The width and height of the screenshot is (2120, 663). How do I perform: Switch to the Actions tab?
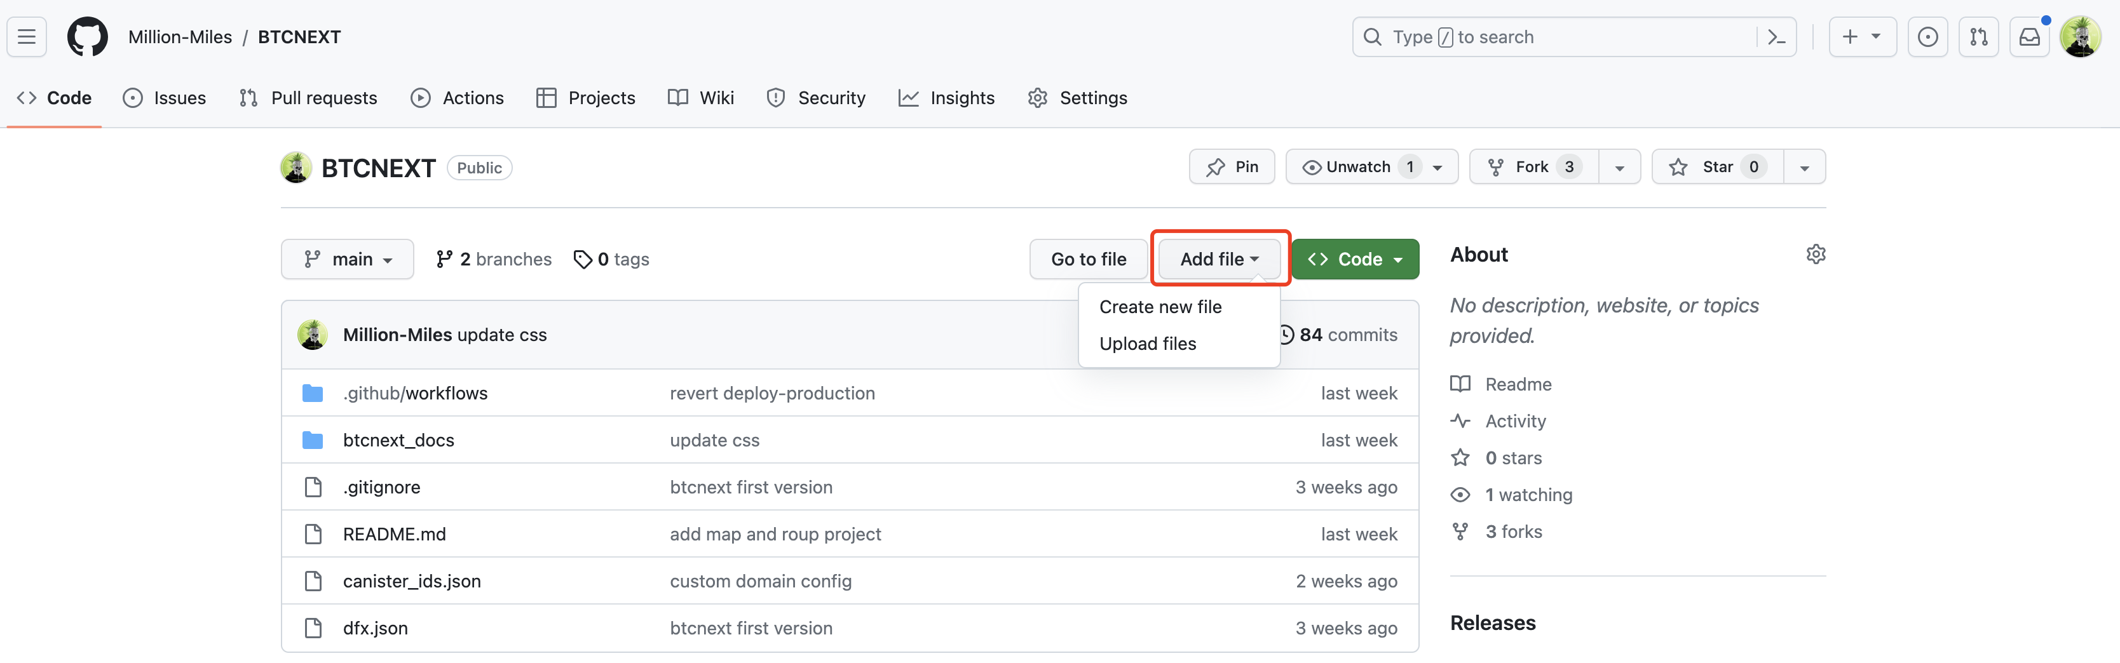pos(458,98)
